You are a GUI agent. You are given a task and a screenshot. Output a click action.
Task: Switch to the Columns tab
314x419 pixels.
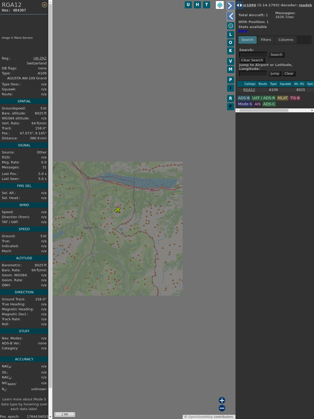point(286,40)
